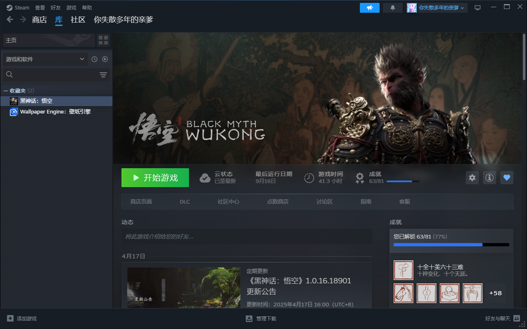The width and height of the screenshot is (527, 329).
Task: Click the blue announcements megaphone icon
Action: click(x=370, y=8)
